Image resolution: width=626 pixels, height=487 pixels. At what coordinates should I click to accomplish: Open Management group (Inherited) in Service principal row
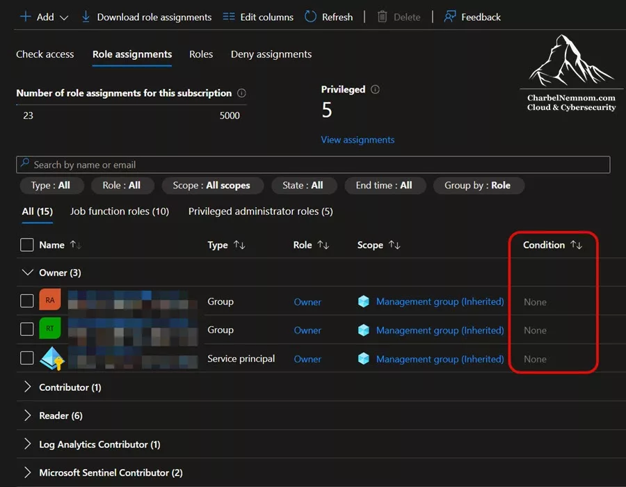pyautogui.click(x=440, y=359)
